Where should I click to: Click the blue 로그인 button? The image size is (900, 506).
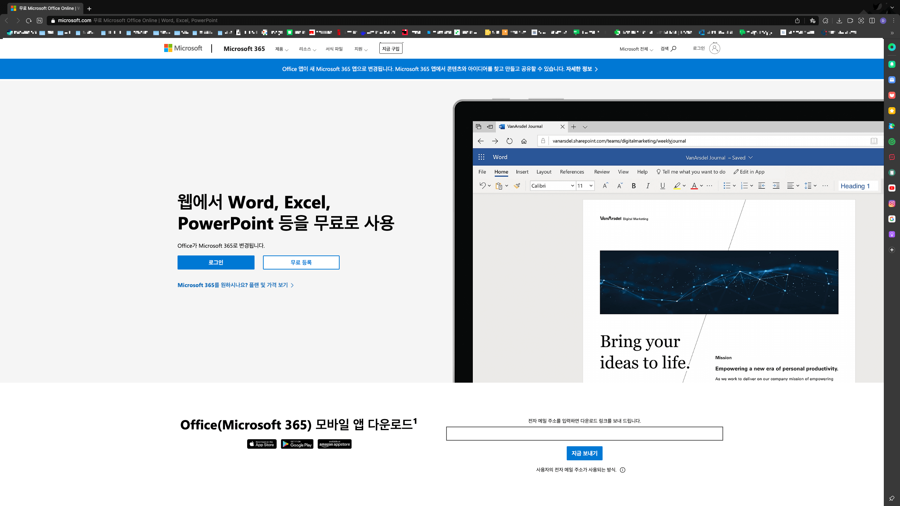216,262
